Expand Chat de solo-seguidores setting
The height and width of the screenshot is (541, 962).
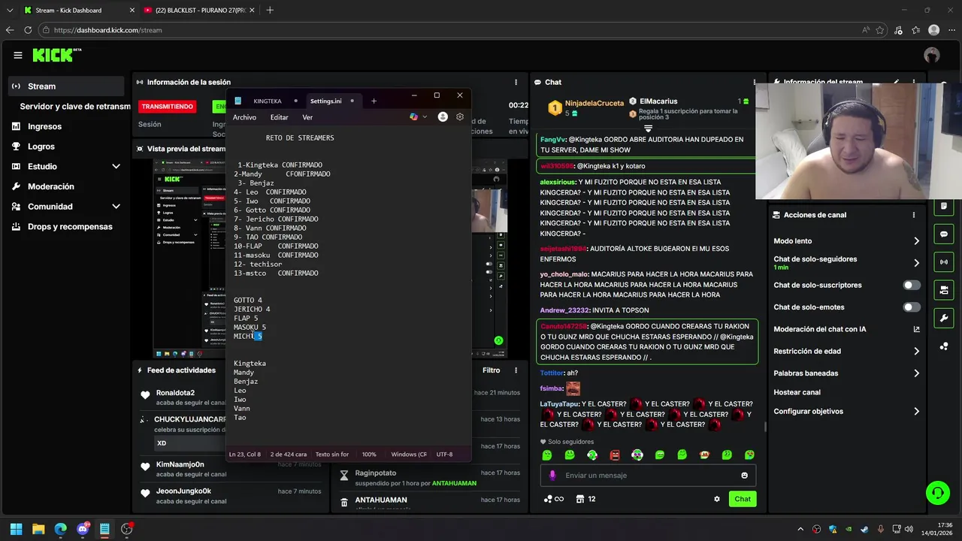(846, 263)
